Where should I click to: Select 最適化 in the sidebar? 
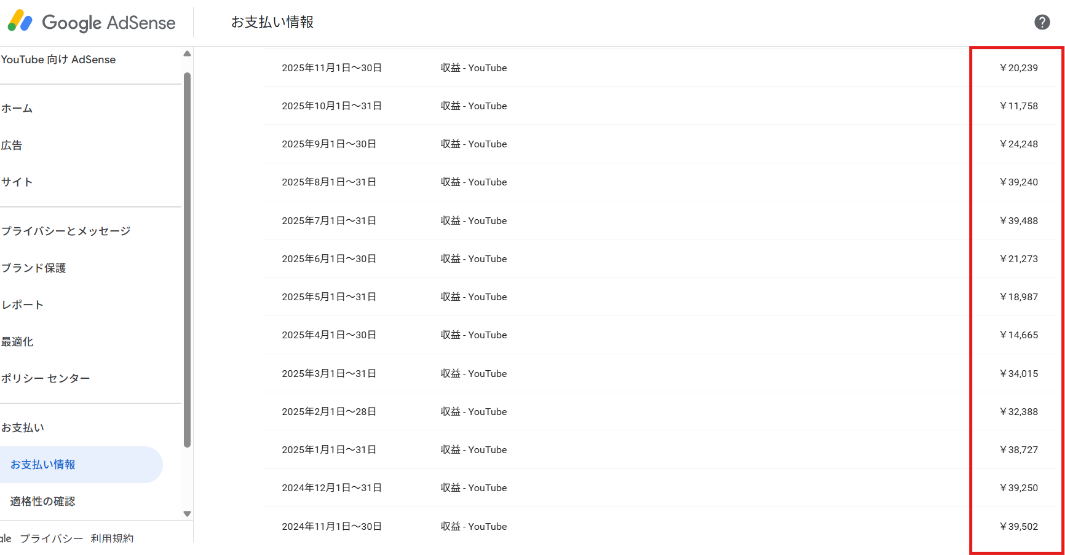click(x=17, y=342)
